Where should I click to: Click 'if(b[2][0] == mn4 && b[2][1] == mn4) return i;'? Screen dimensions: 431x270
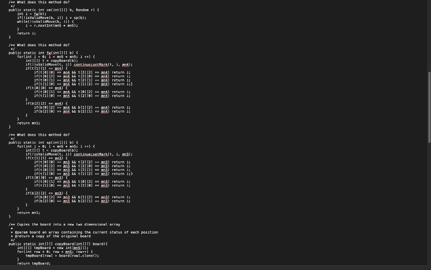[82, 111]
